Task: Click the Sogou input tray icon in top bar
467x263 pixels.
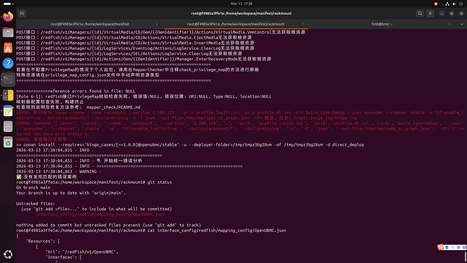Action: coord(436,4)
